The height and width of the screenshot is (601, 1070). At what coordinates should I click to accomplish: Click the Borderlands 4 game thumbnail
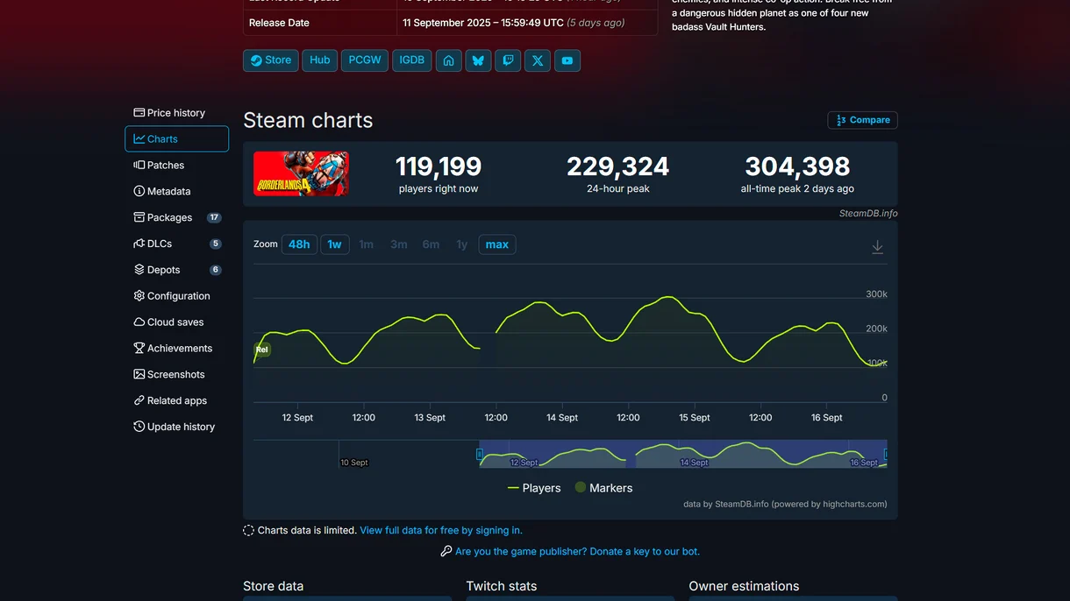click(x=301, y=173)
